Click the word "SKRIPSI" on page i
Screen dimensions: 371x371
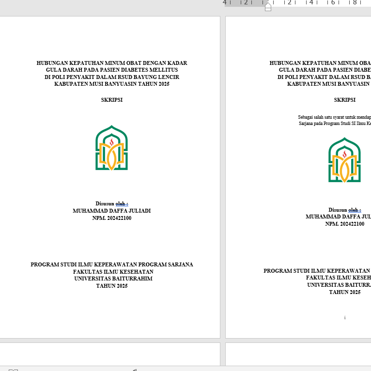coord(344,100)
